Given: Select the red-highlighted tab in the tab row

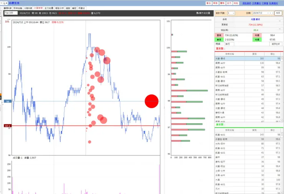Looking at the screenshot, I should [38, 8].
